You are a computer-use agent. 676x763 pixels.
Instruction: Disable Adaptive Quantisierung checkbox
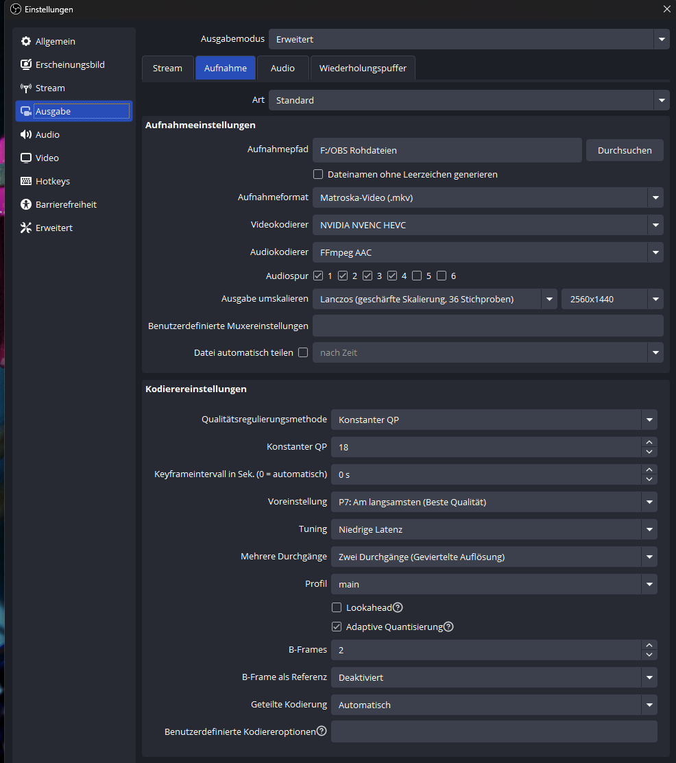point(337,627)
